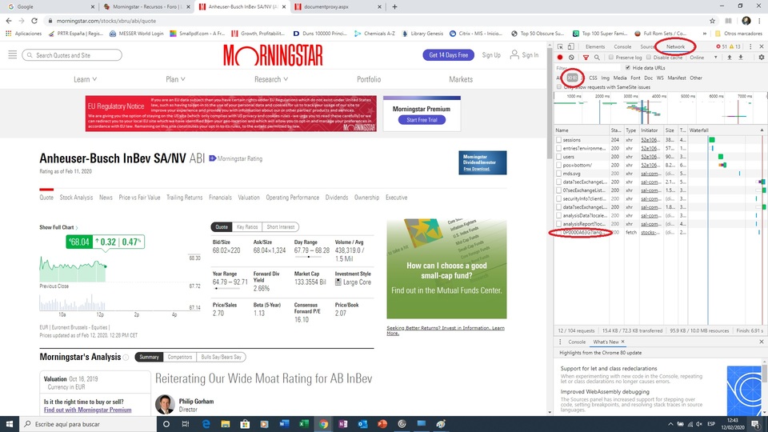Open the Online throttling dropdown
This screenshot has height=432, width=768.
[704, 58]
